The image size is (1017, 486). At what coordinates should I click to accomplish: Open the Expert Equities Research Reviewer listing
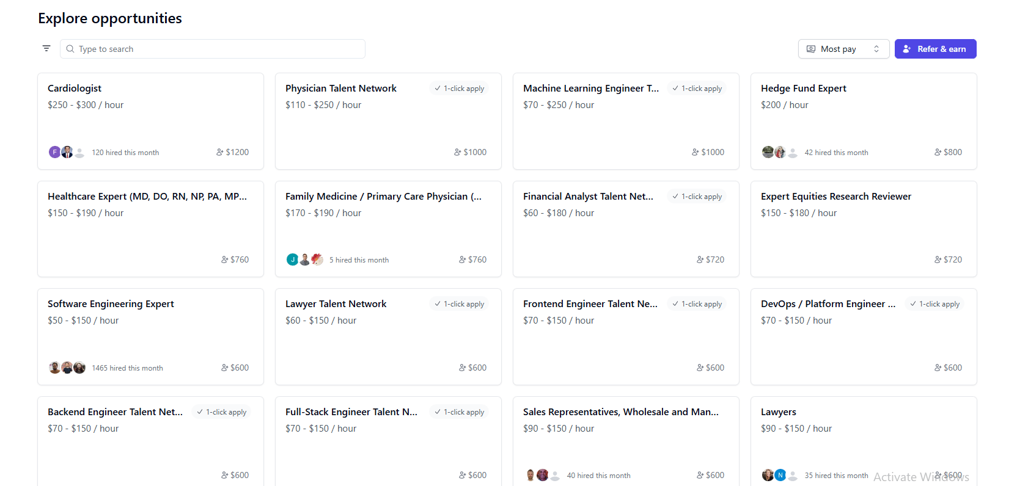[864, 229]
